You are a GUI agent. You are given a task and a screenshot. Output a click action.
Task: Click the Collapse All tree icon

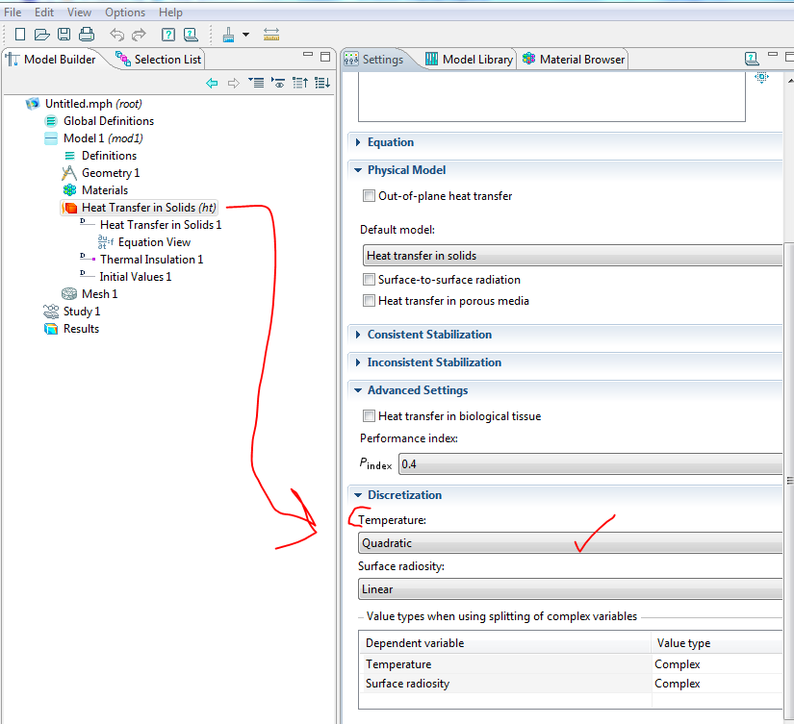300,83
